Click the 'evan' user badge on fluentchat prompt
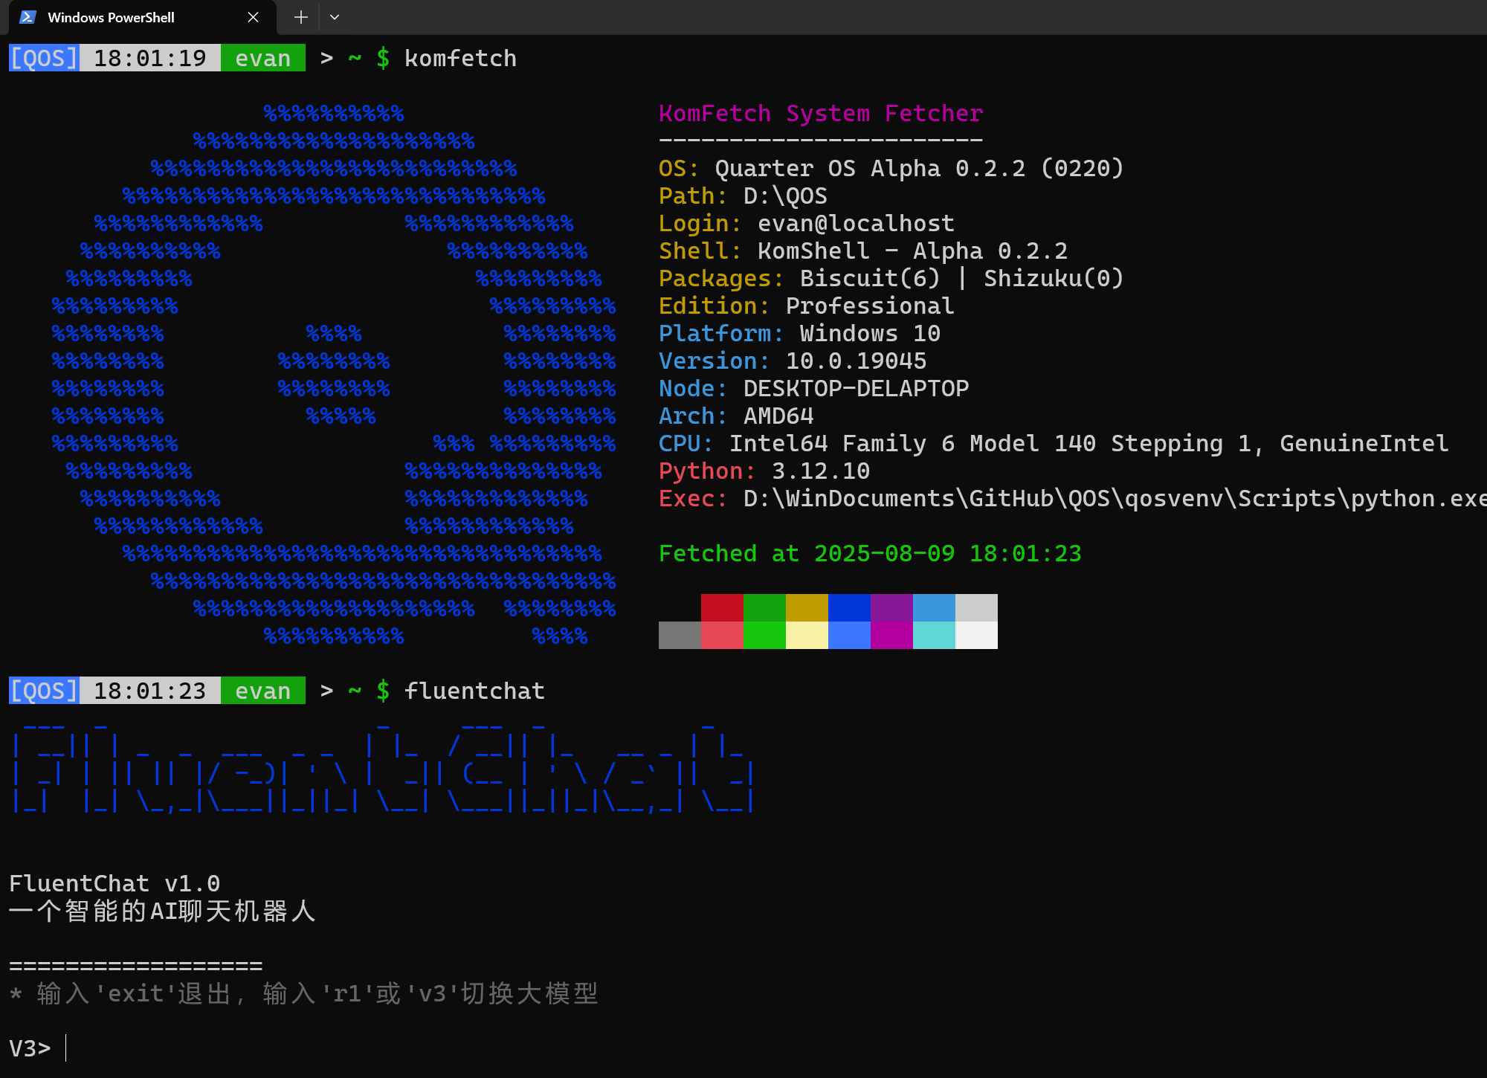This screenshot has height=1078, width=1487. (x=262, y=691)
